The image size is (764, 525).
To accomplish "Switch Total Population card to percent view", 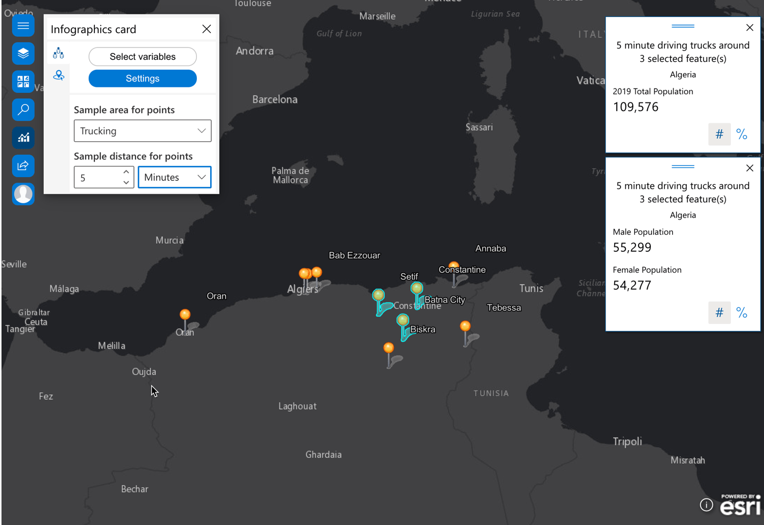I will pos(742,134).
